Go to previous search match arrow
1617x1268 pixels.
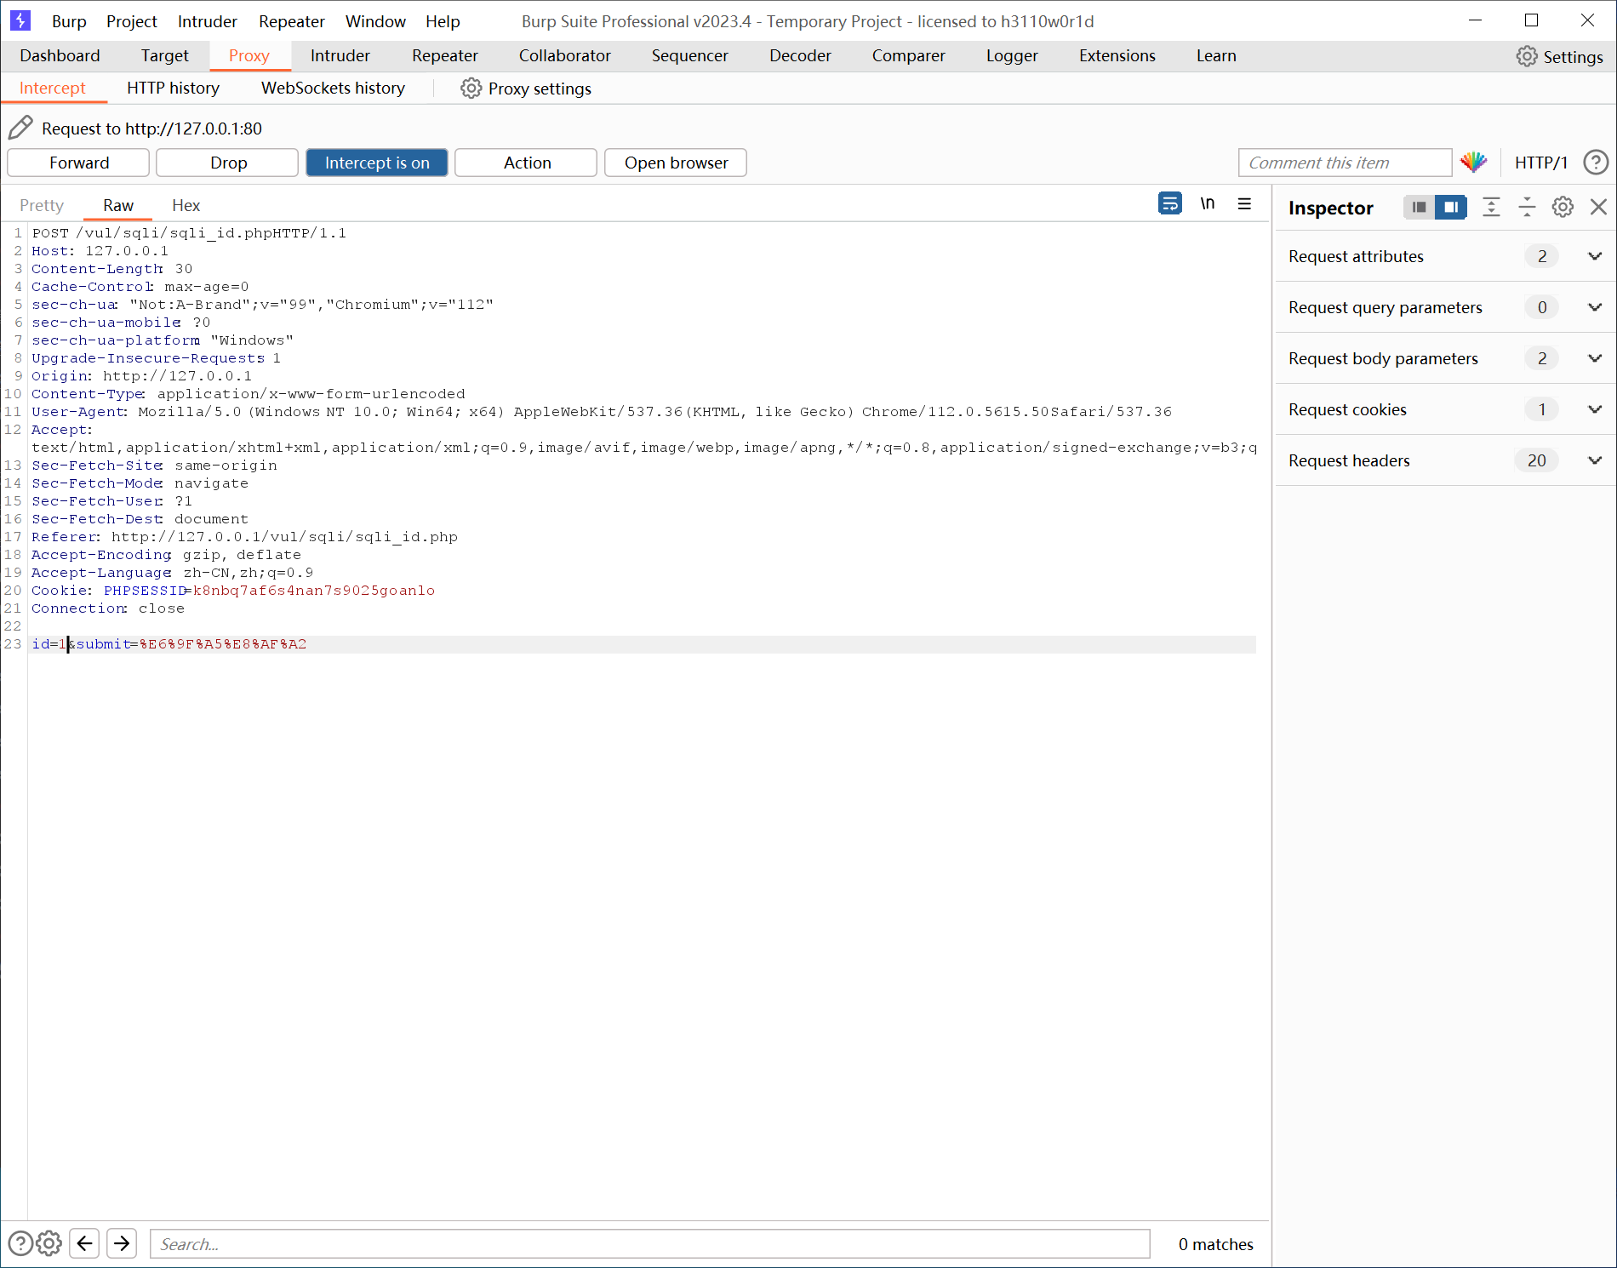pos(85,1243)
